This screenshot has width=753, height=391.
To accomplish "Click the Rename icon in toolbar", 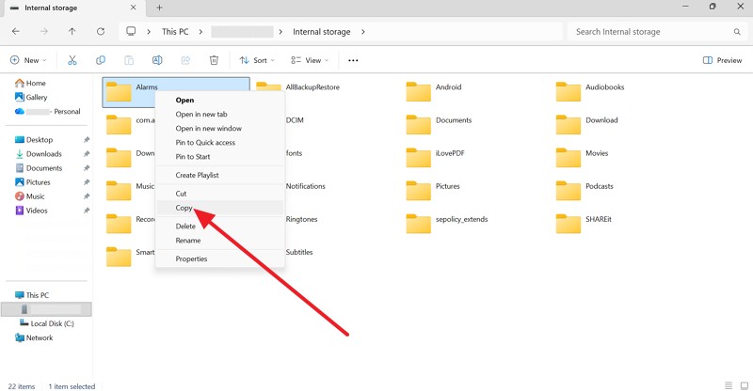I will pos(157,60).
